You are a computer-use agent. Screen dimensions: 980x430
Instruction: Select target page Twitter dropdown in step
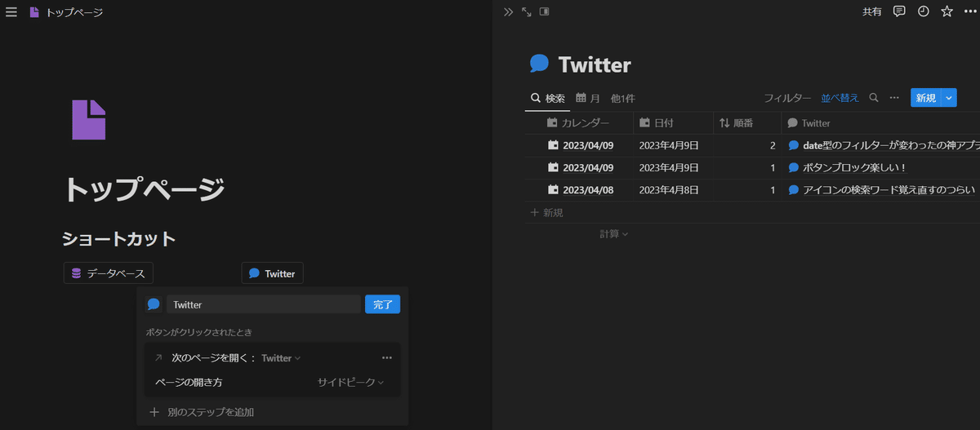click(281, 357)
